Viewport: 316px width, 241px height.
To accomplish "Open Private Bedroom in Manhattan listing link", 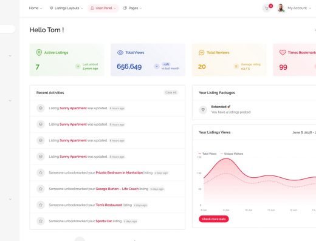I will [119, 172].
